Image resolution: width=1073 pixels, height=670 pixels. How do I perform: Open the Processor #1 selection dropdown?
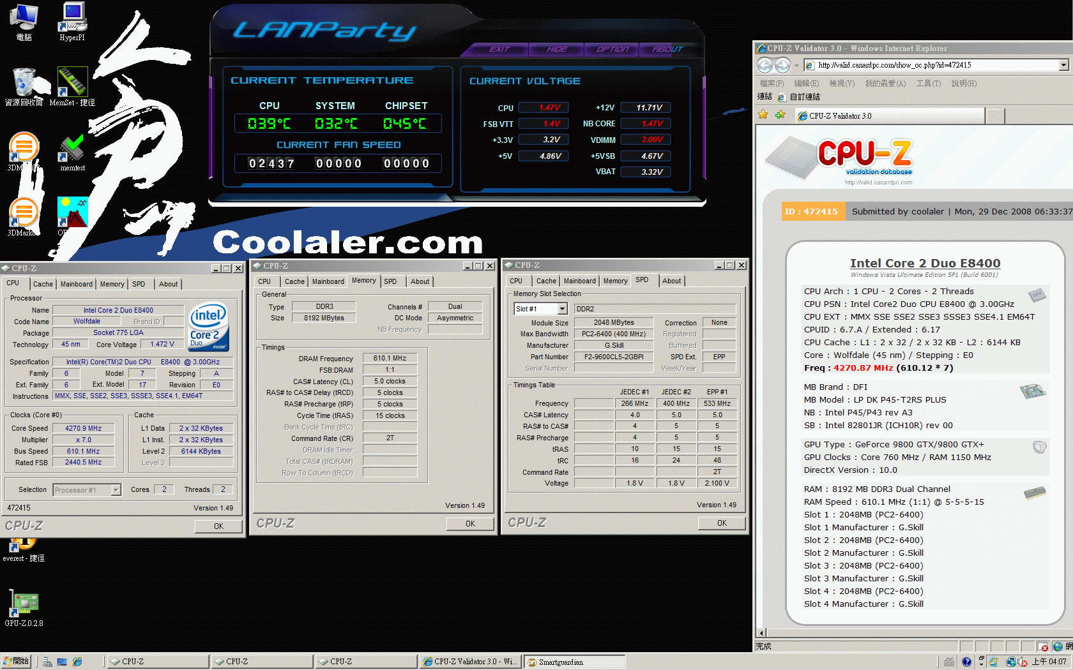pyautogui.click(x=116, y=490)
